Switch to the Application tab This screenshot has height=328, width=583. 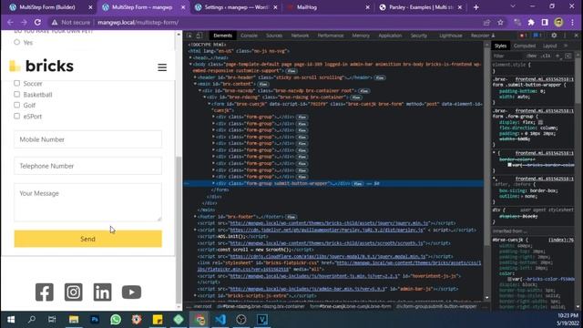[390, 36]
